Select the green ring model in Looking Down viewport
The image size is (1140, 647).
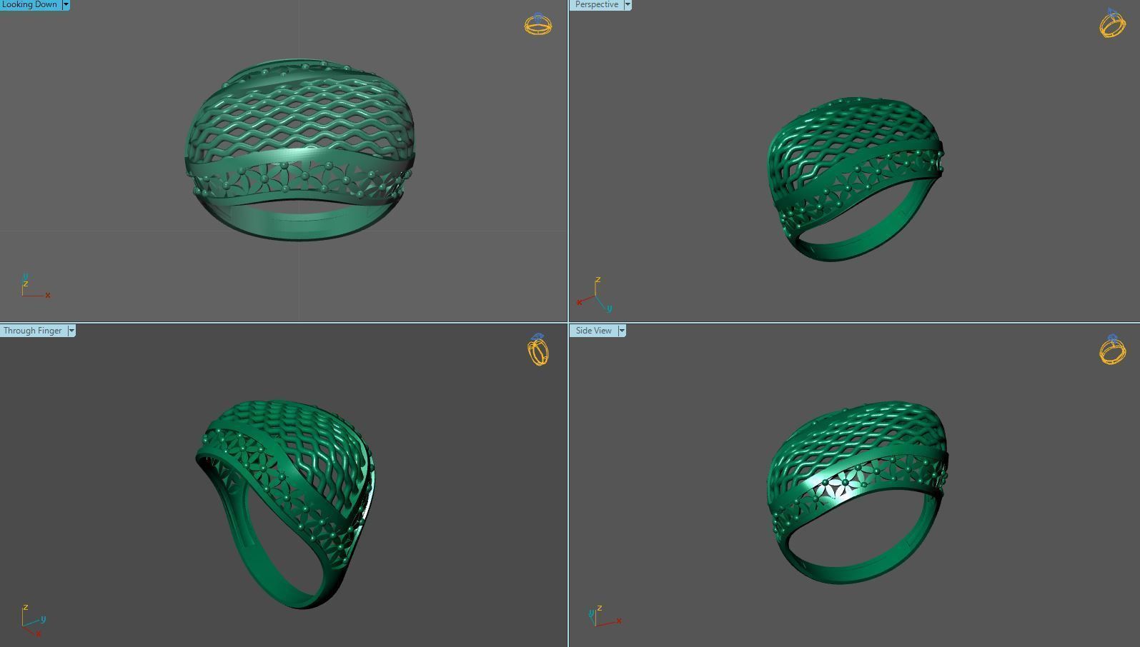[299, 150]
